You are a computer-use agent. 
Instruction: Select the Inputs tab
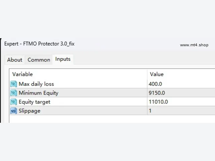point(63,59)
